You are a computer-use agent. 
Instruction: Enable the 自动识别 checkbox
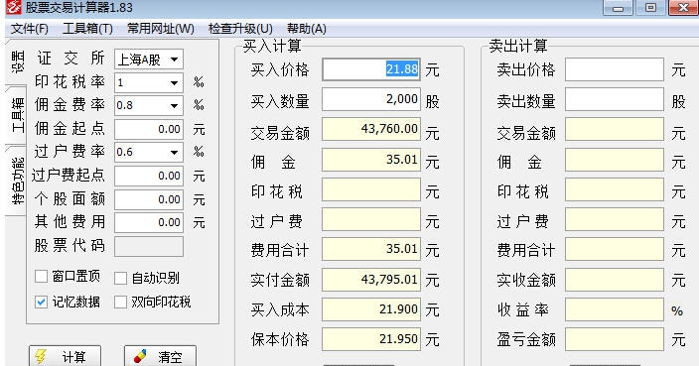pos(120,279)
